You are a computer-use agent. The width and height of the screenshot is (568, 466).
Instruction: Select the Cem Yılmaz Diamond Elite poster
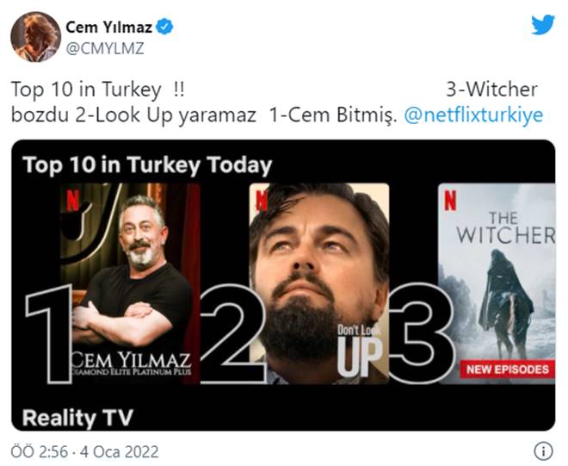point(131,283)
